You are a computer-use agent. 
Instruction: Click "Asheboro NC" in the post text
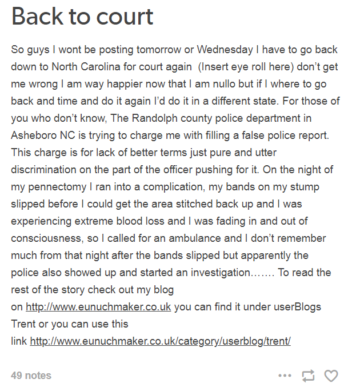pos(43,135)
